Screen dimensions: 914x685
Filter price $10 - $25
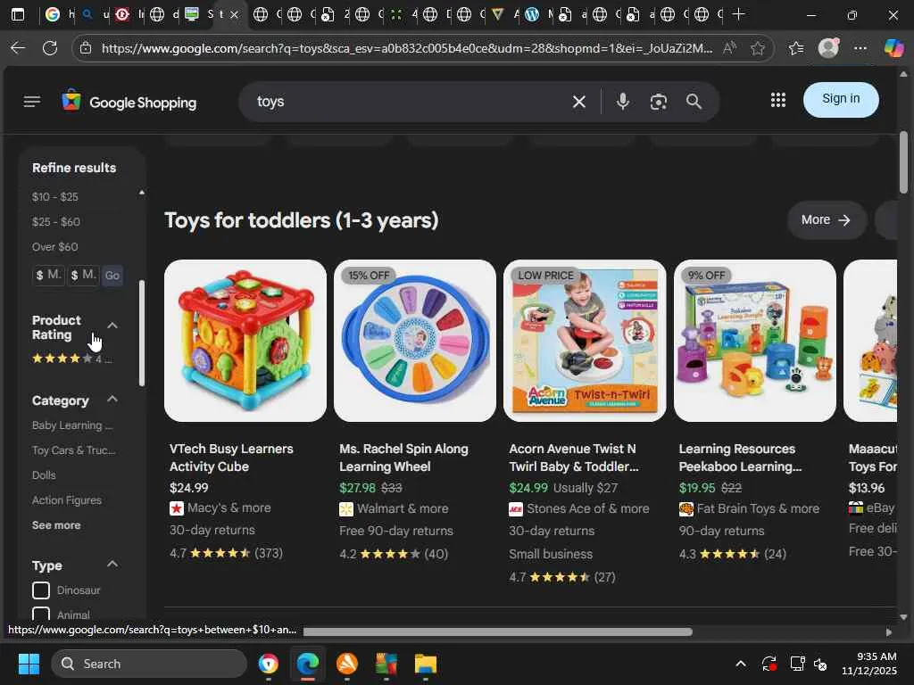54,197
